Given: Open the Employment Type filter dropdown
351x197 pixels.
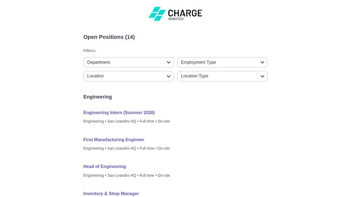Looking at the screenshot, I should (222, 62).
